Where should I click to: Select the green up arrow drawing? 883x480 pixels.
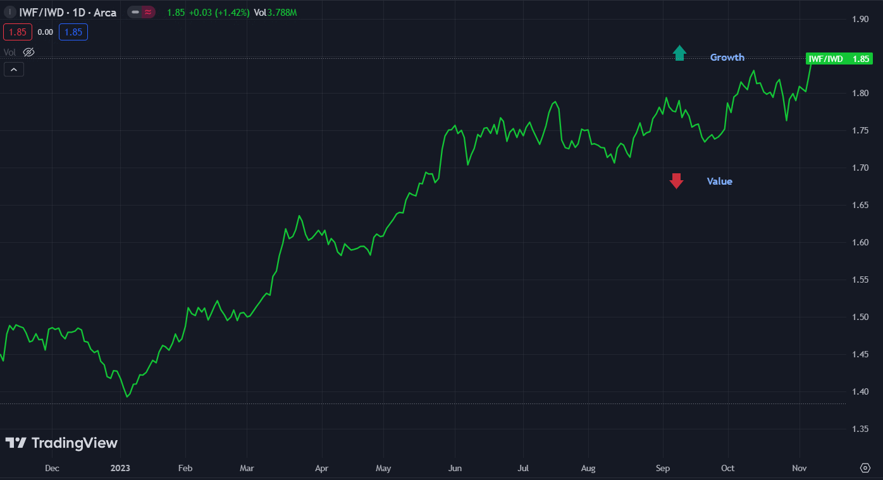tap(679, 53)
